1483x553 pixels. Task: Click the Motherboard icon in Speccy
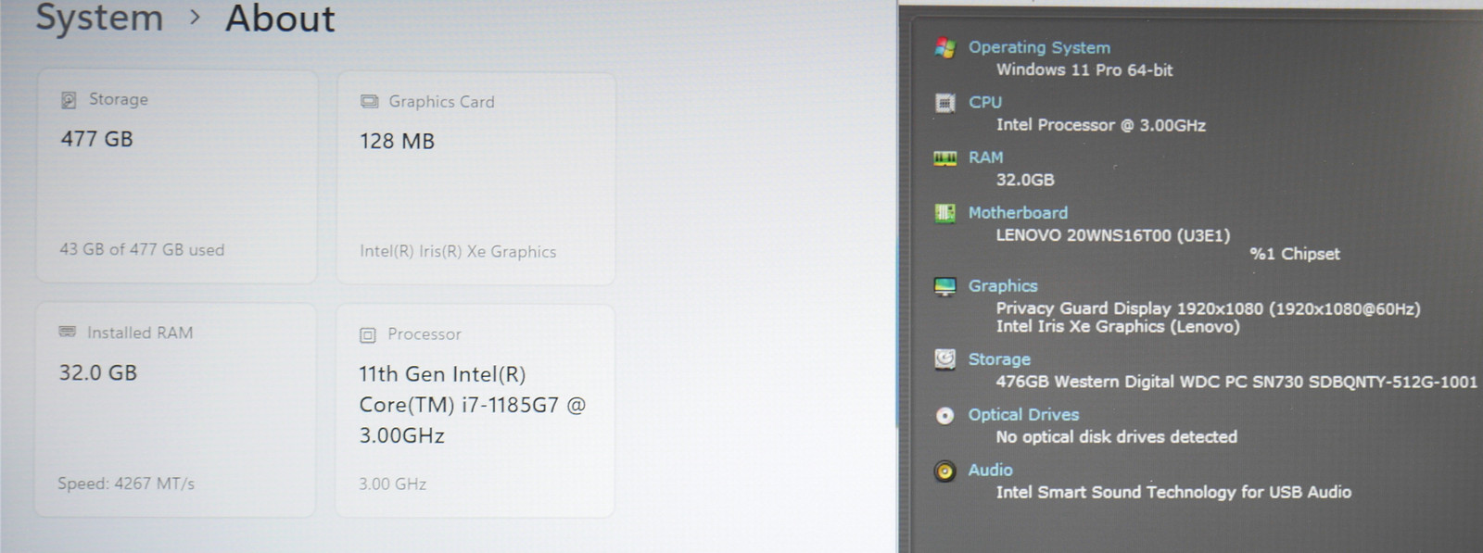pos(944,213)
